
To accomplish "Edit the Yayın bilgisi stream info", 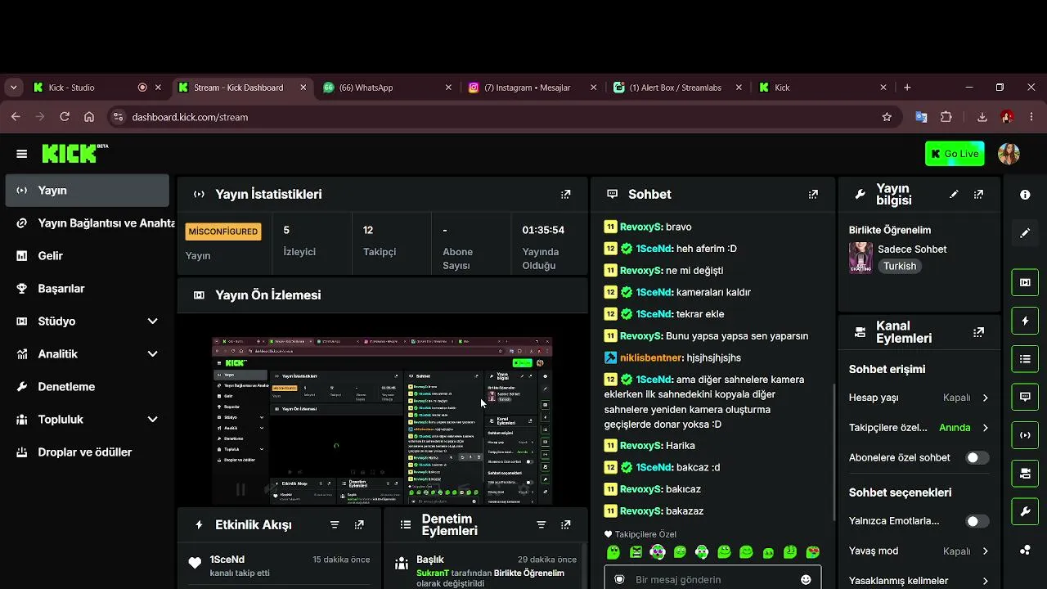I will (x=954, y=195).
